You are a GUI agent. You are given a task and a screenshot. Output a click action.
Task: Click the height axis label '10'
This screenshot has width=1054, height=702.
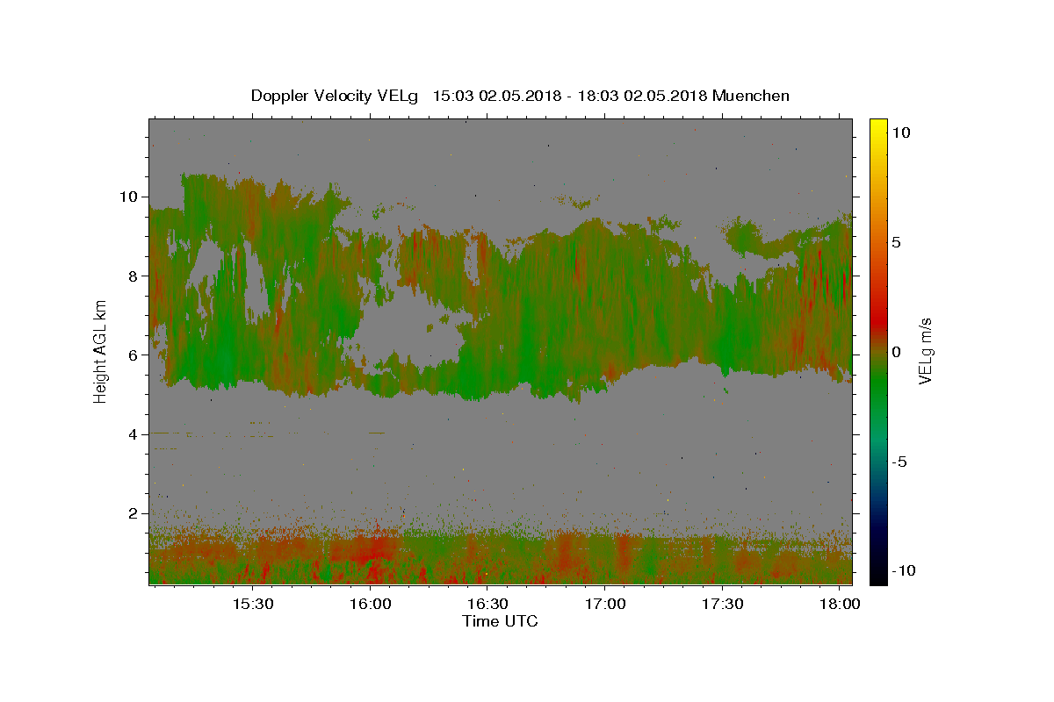(130, 197)
